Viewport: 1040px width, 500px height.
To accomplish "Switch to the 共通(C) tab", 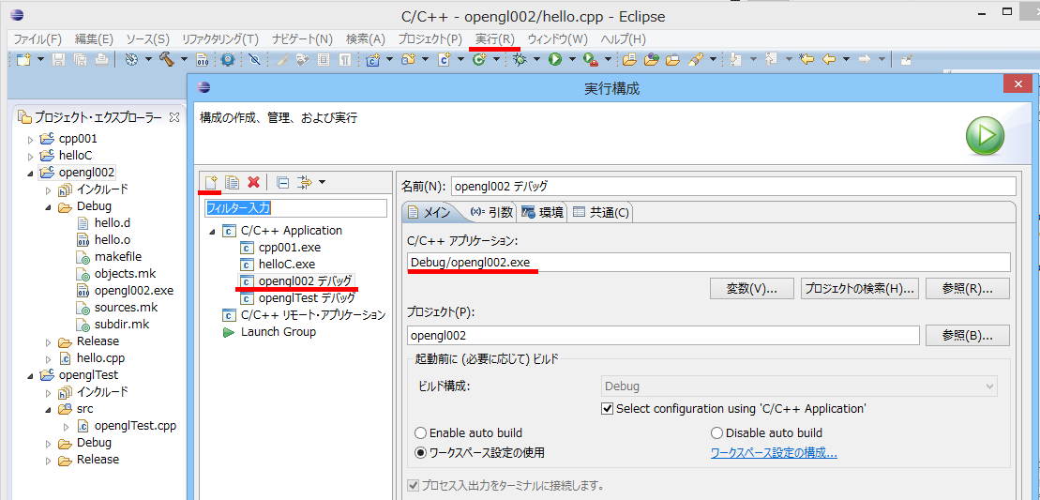I will pos(600,212).
